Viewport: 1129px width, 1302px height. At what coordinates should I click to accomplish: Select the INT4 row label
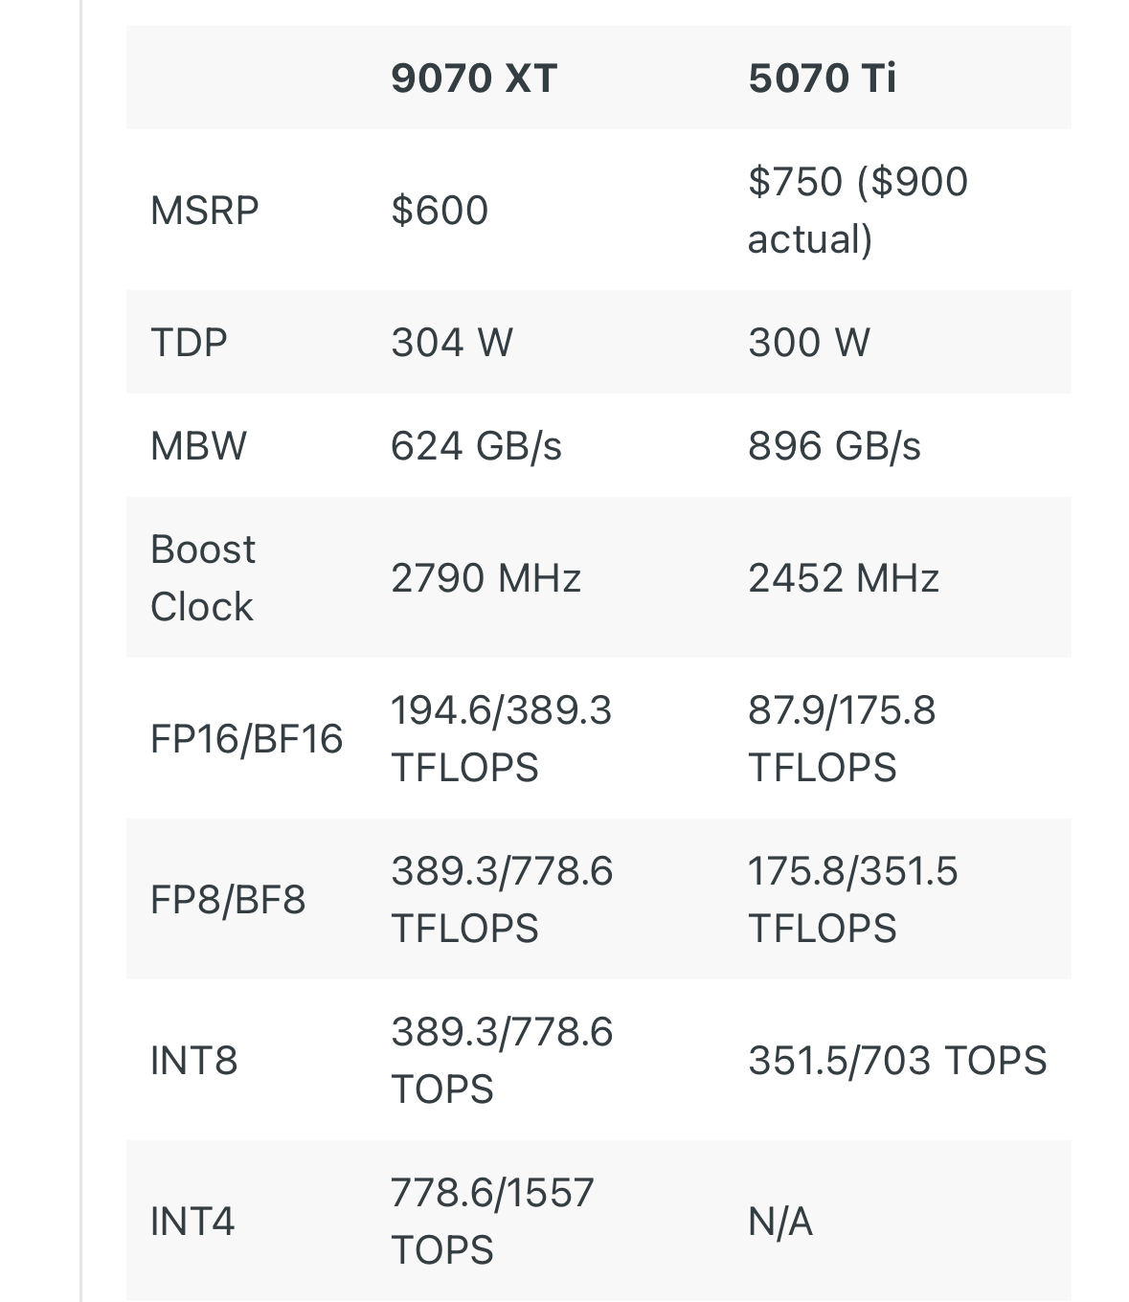coord(192,1222)
